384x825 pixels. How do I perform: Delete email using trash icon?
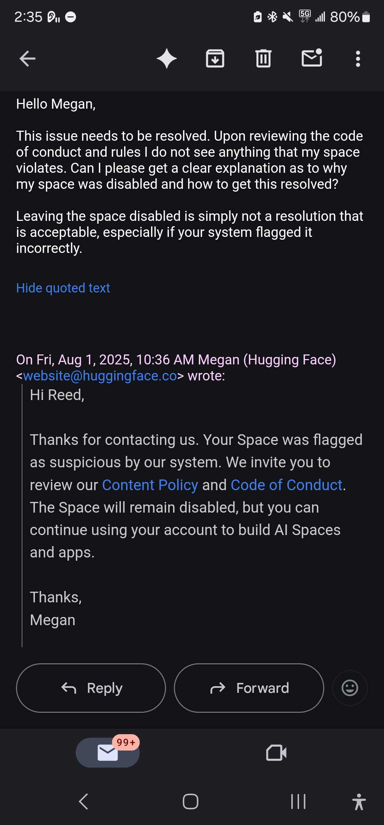263,59
